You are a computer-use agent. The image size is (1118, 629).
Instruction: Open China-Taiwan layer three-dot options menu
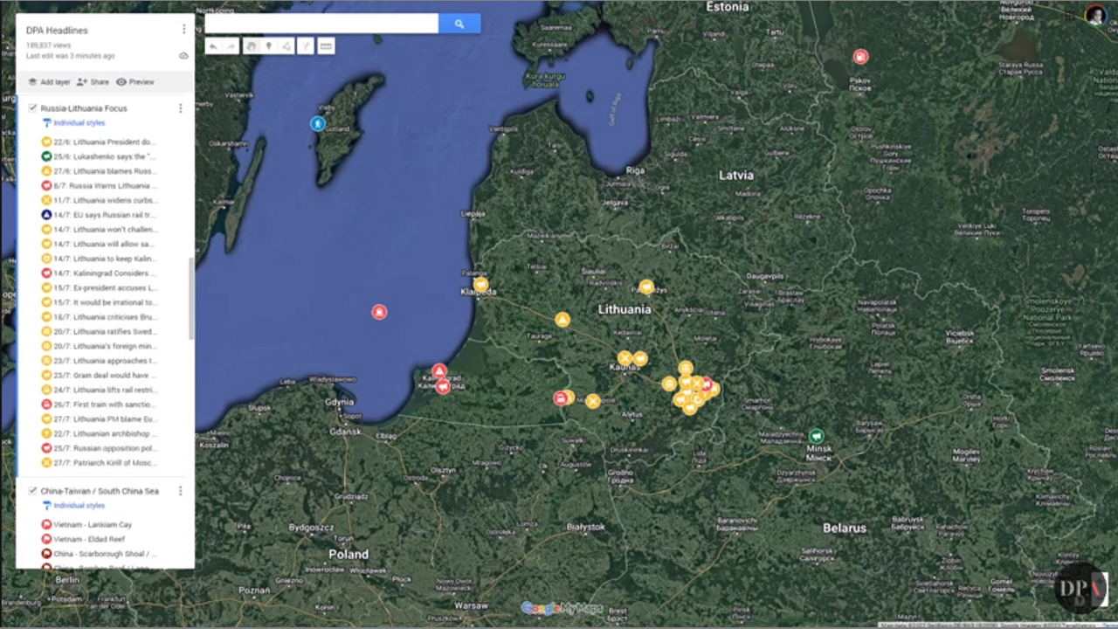181,491
